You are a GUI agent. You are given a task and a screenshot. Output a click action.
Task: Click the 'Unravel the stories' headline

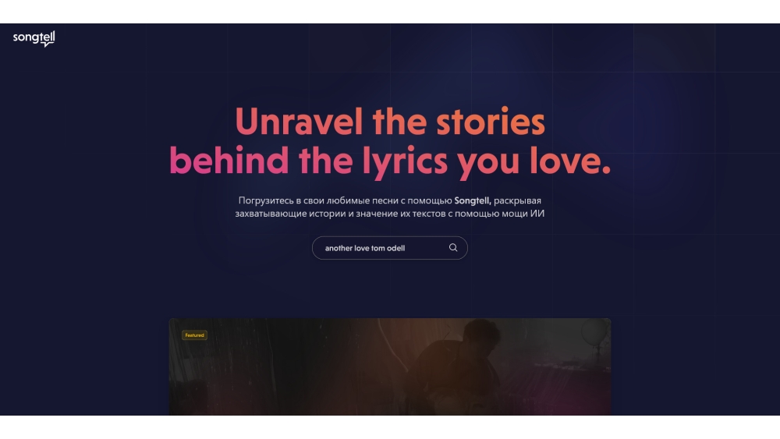click(x=390, y=122)
